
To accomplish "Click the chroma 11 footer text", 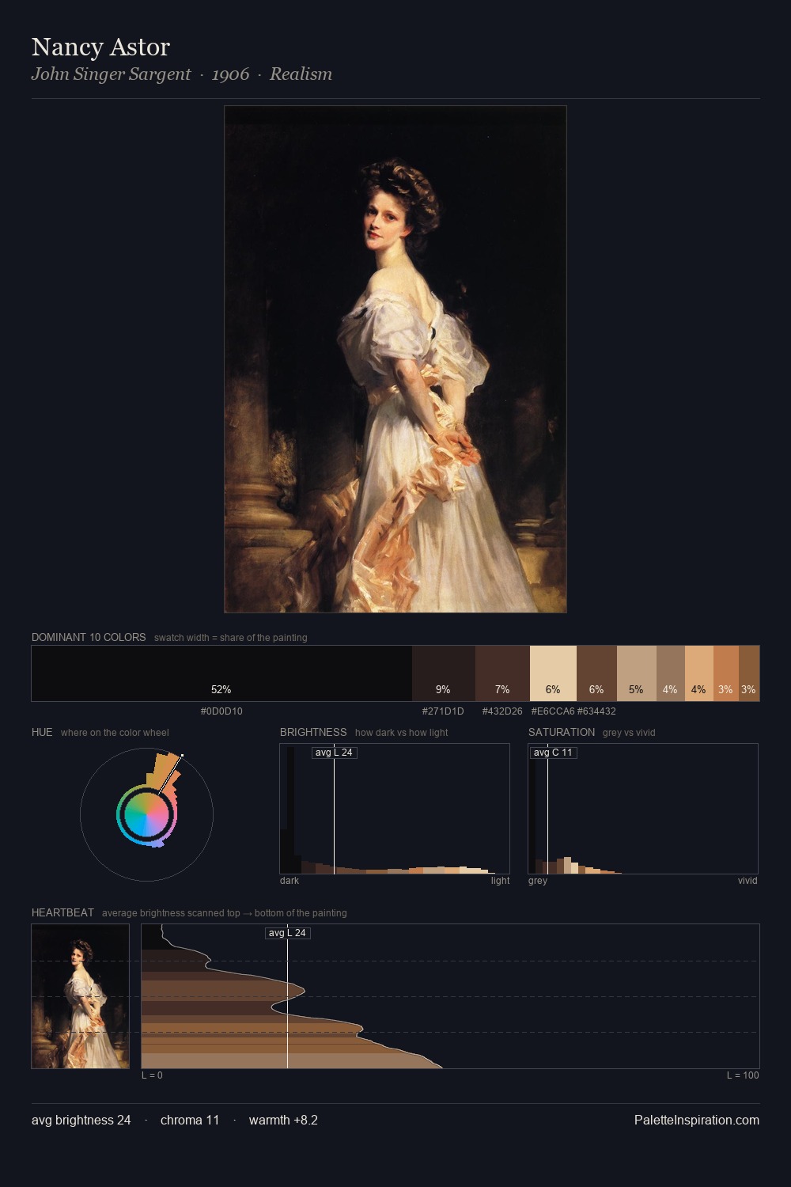I will click(190, 1120).
